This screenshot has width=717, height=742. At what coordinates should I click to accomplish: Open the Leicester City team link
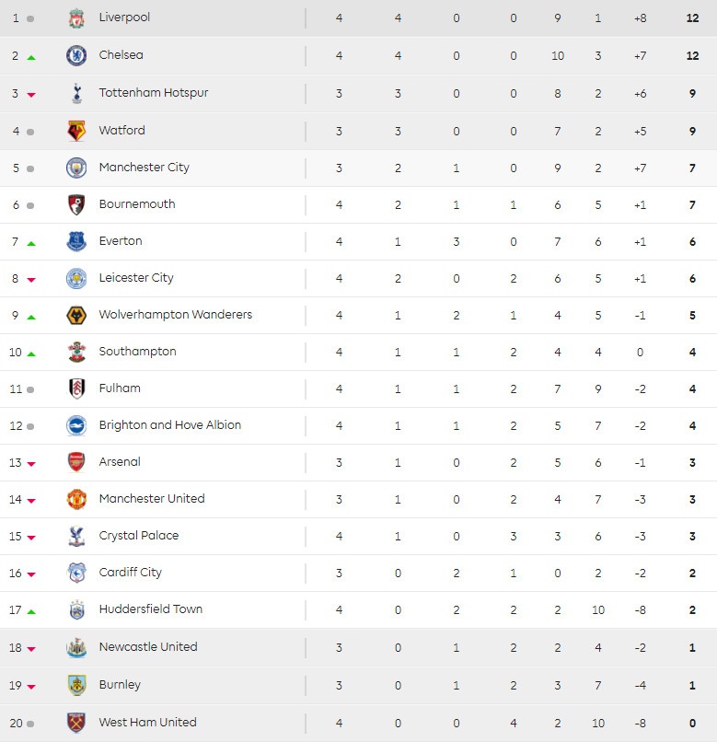(136, 278)
